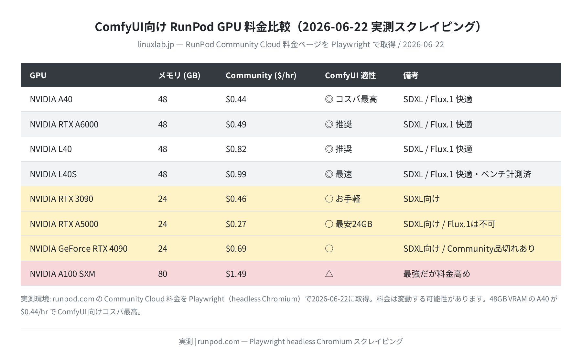Click the $0.69 price cell
This screenshot has height=359, width=582.
pos(236,248)
